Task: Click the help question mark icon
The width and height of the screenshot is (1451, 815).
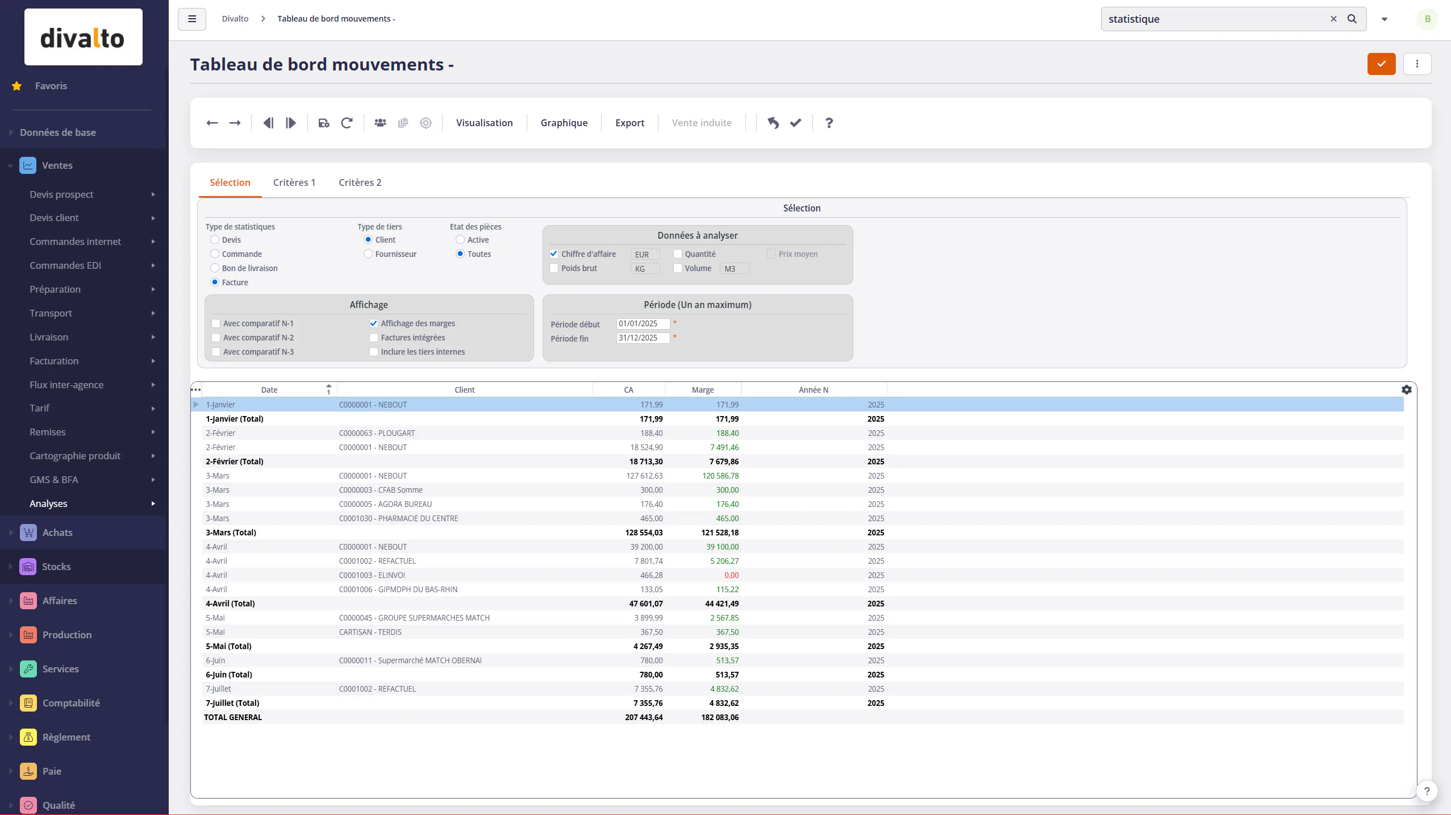Action: [828, 123]
